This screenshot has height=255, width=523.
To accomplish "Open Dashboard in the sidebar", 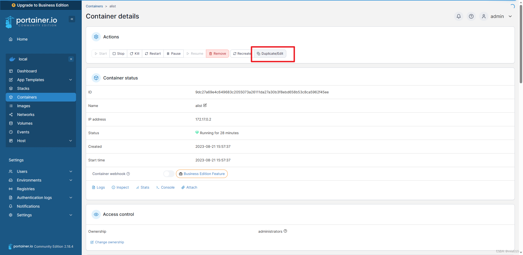I will tap(41, 71).
